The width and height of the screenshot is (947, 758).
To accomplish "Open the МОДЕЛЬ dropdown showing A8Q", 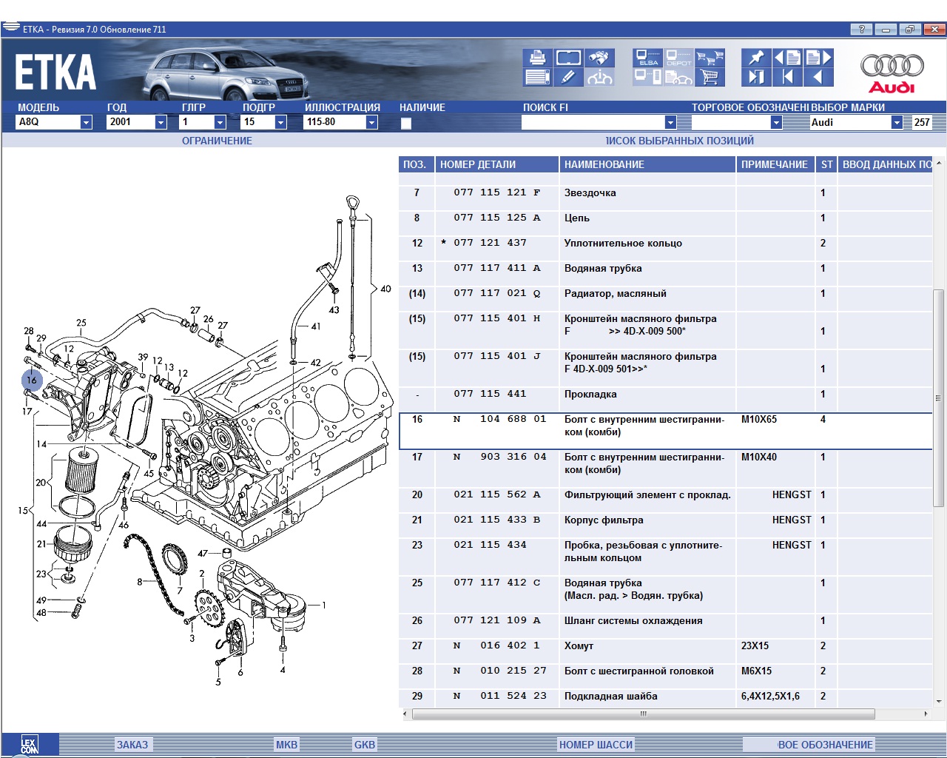I will (86, 122).
